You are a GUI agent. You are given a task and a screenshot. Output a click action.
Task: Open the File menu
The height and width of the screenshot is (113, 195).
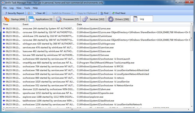point(5,8)
